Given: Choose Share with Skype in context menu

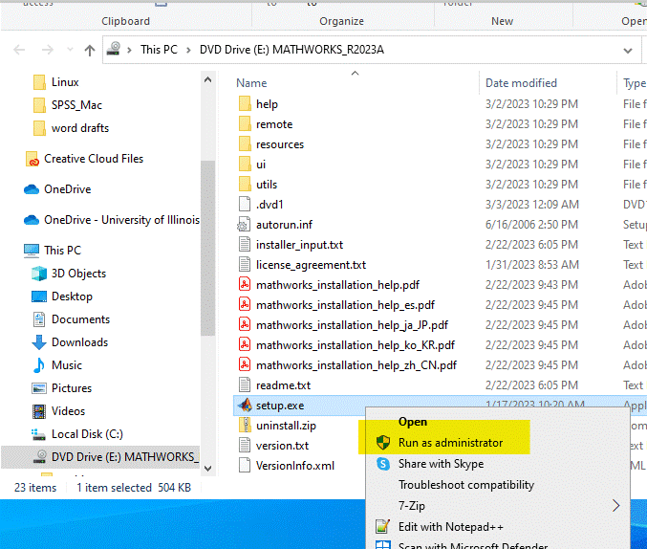Looking at the screenshot, I should pyautogui.click(x=498, y=464).
